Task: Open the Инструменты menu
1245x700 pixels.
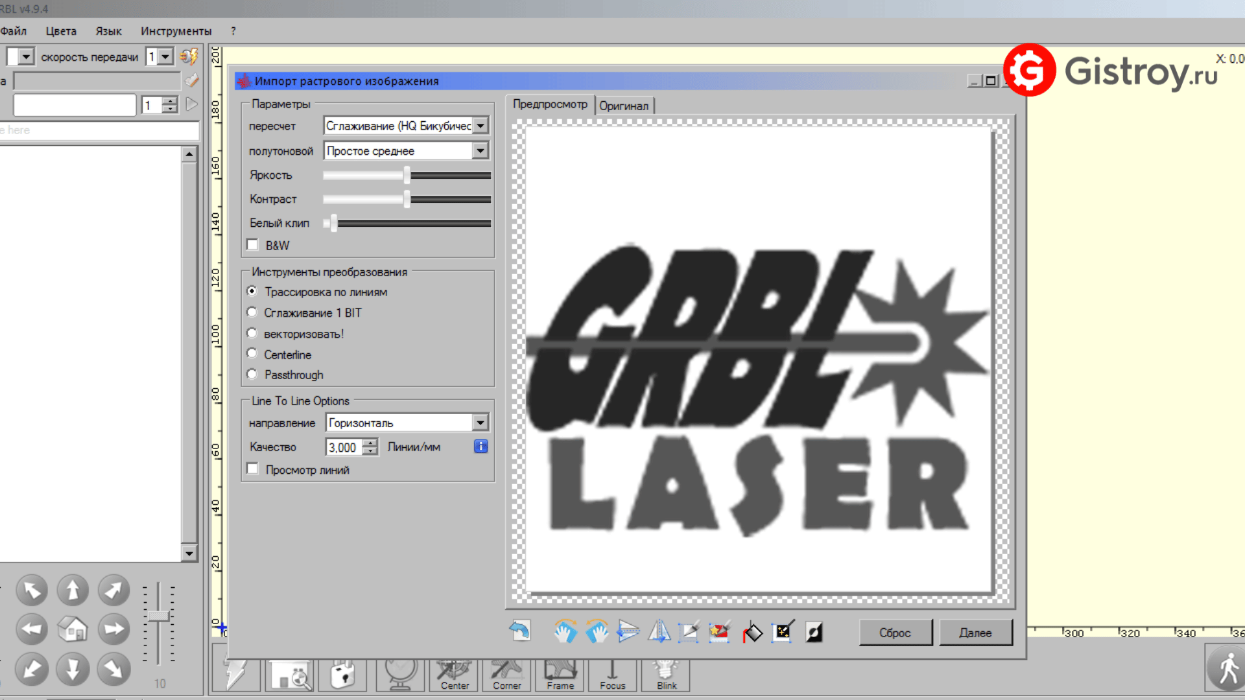Action: (x=176, y=31)
